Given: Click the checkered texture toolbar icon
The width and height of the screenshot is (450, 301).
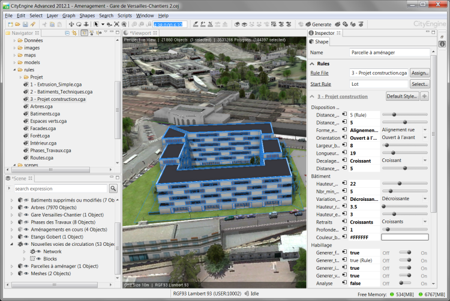Looking at the screenshot, I should 274,25.
